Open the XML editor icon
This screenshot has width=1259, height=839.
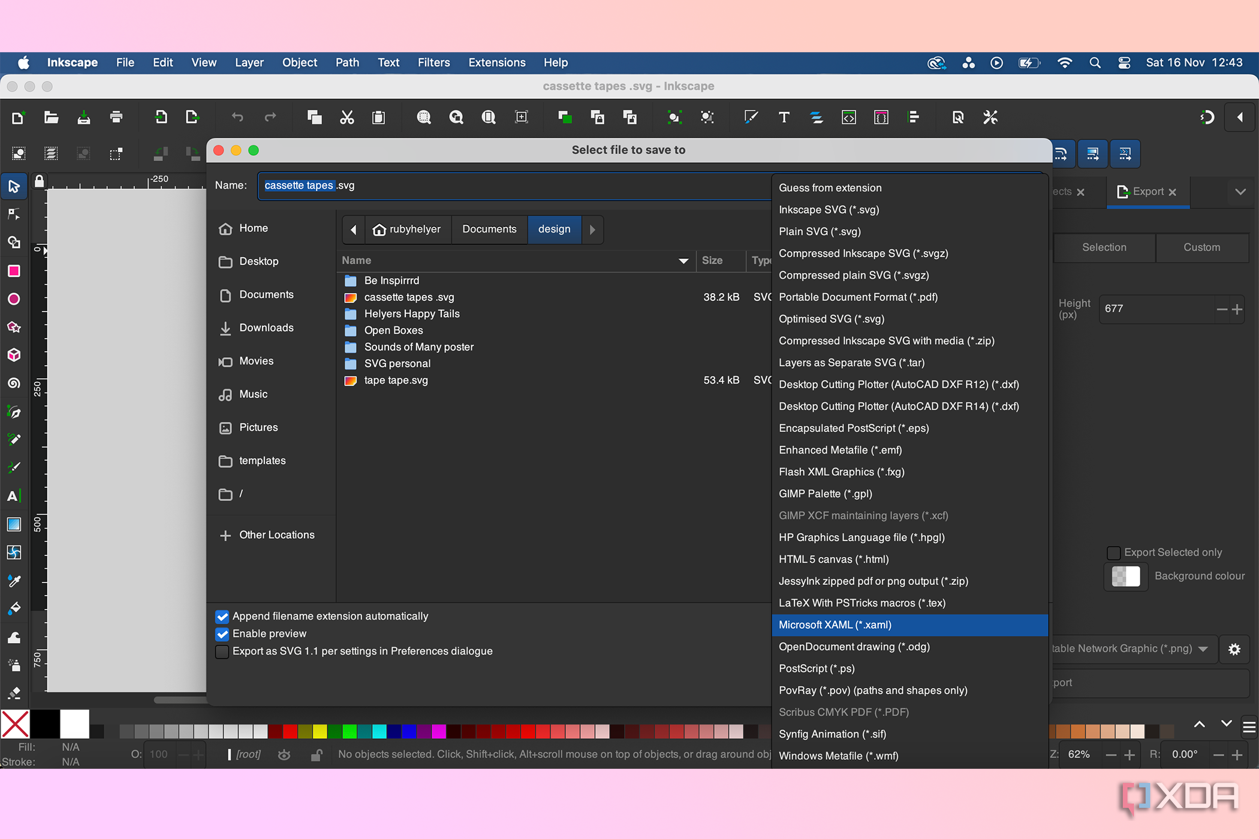click(x=849, y=117)
